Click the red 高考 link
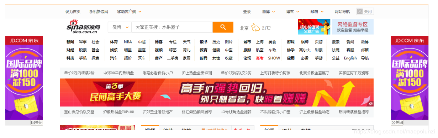 (x=260, y=58)
